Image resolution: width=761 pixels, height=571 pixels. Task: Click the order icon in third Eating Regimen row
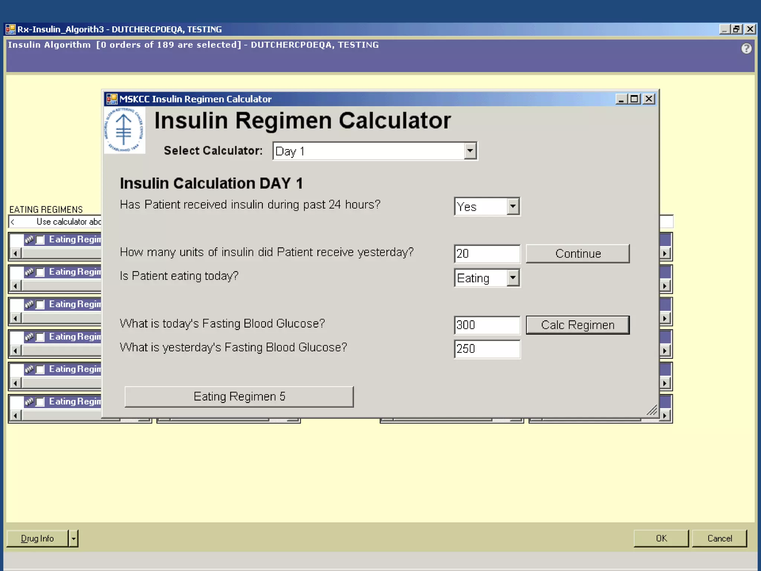tap(29, 304)
